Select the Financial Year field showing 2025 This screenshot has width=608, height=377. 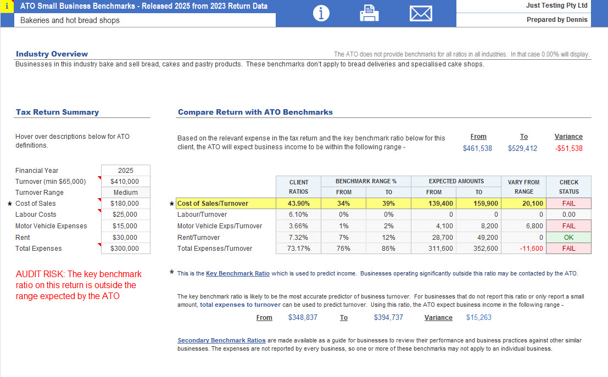[x=125, y=170]
